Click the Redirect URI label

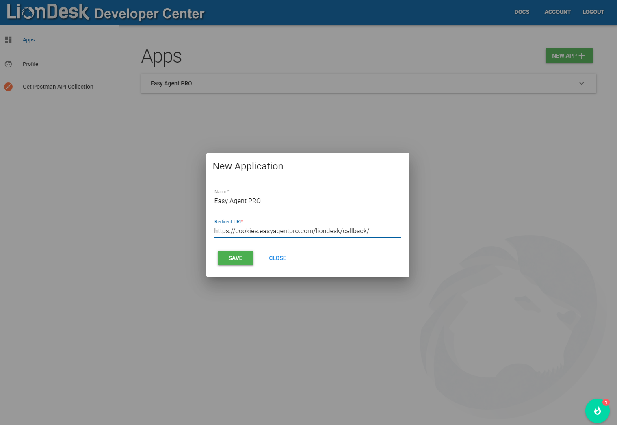pyautogui.click(x=229, y=222)
